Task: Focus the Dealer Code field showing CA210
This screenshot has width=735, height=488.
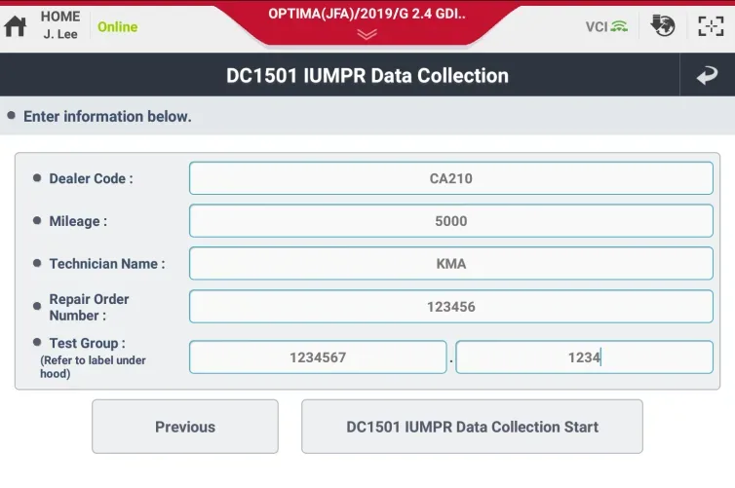Action: click(x=451, y=178)
